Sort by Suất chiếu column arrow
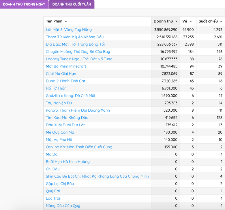Screen dimensions: 225x210 click(x=221, y=21)
